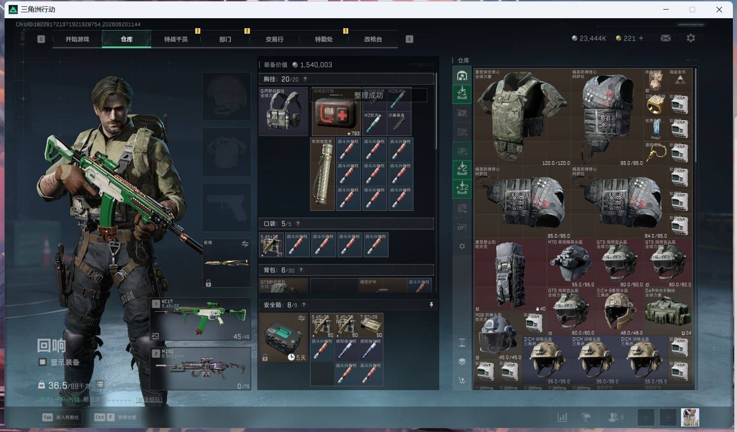Select the 重型登山包 backpack in warehouse
The width and height of the screenshot is (737, 432).
510,275
